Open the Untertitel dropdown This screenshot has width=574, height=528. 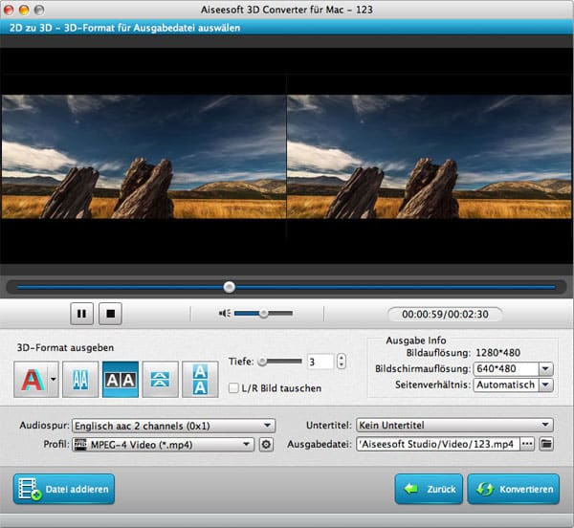point(454,426)
